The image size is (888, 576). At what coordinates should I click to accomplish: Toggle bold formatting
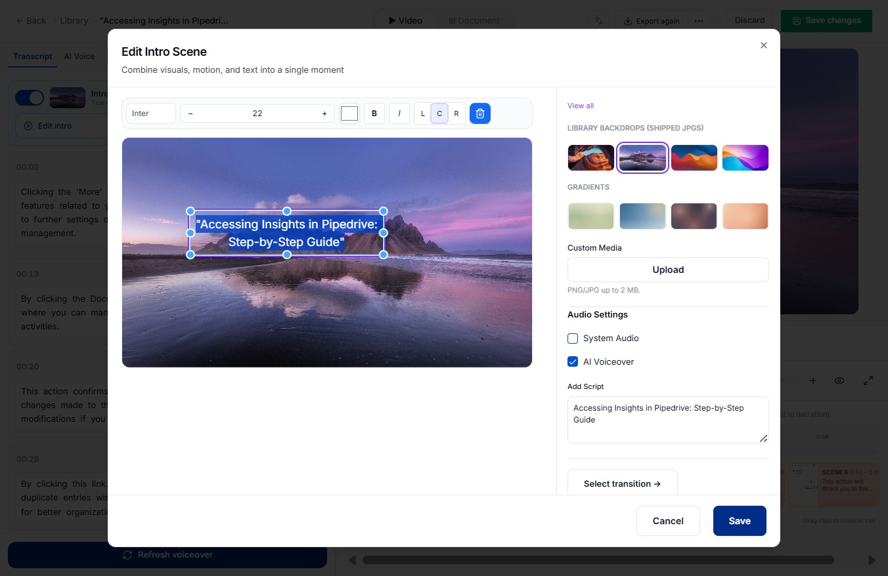tap(374, 113)
